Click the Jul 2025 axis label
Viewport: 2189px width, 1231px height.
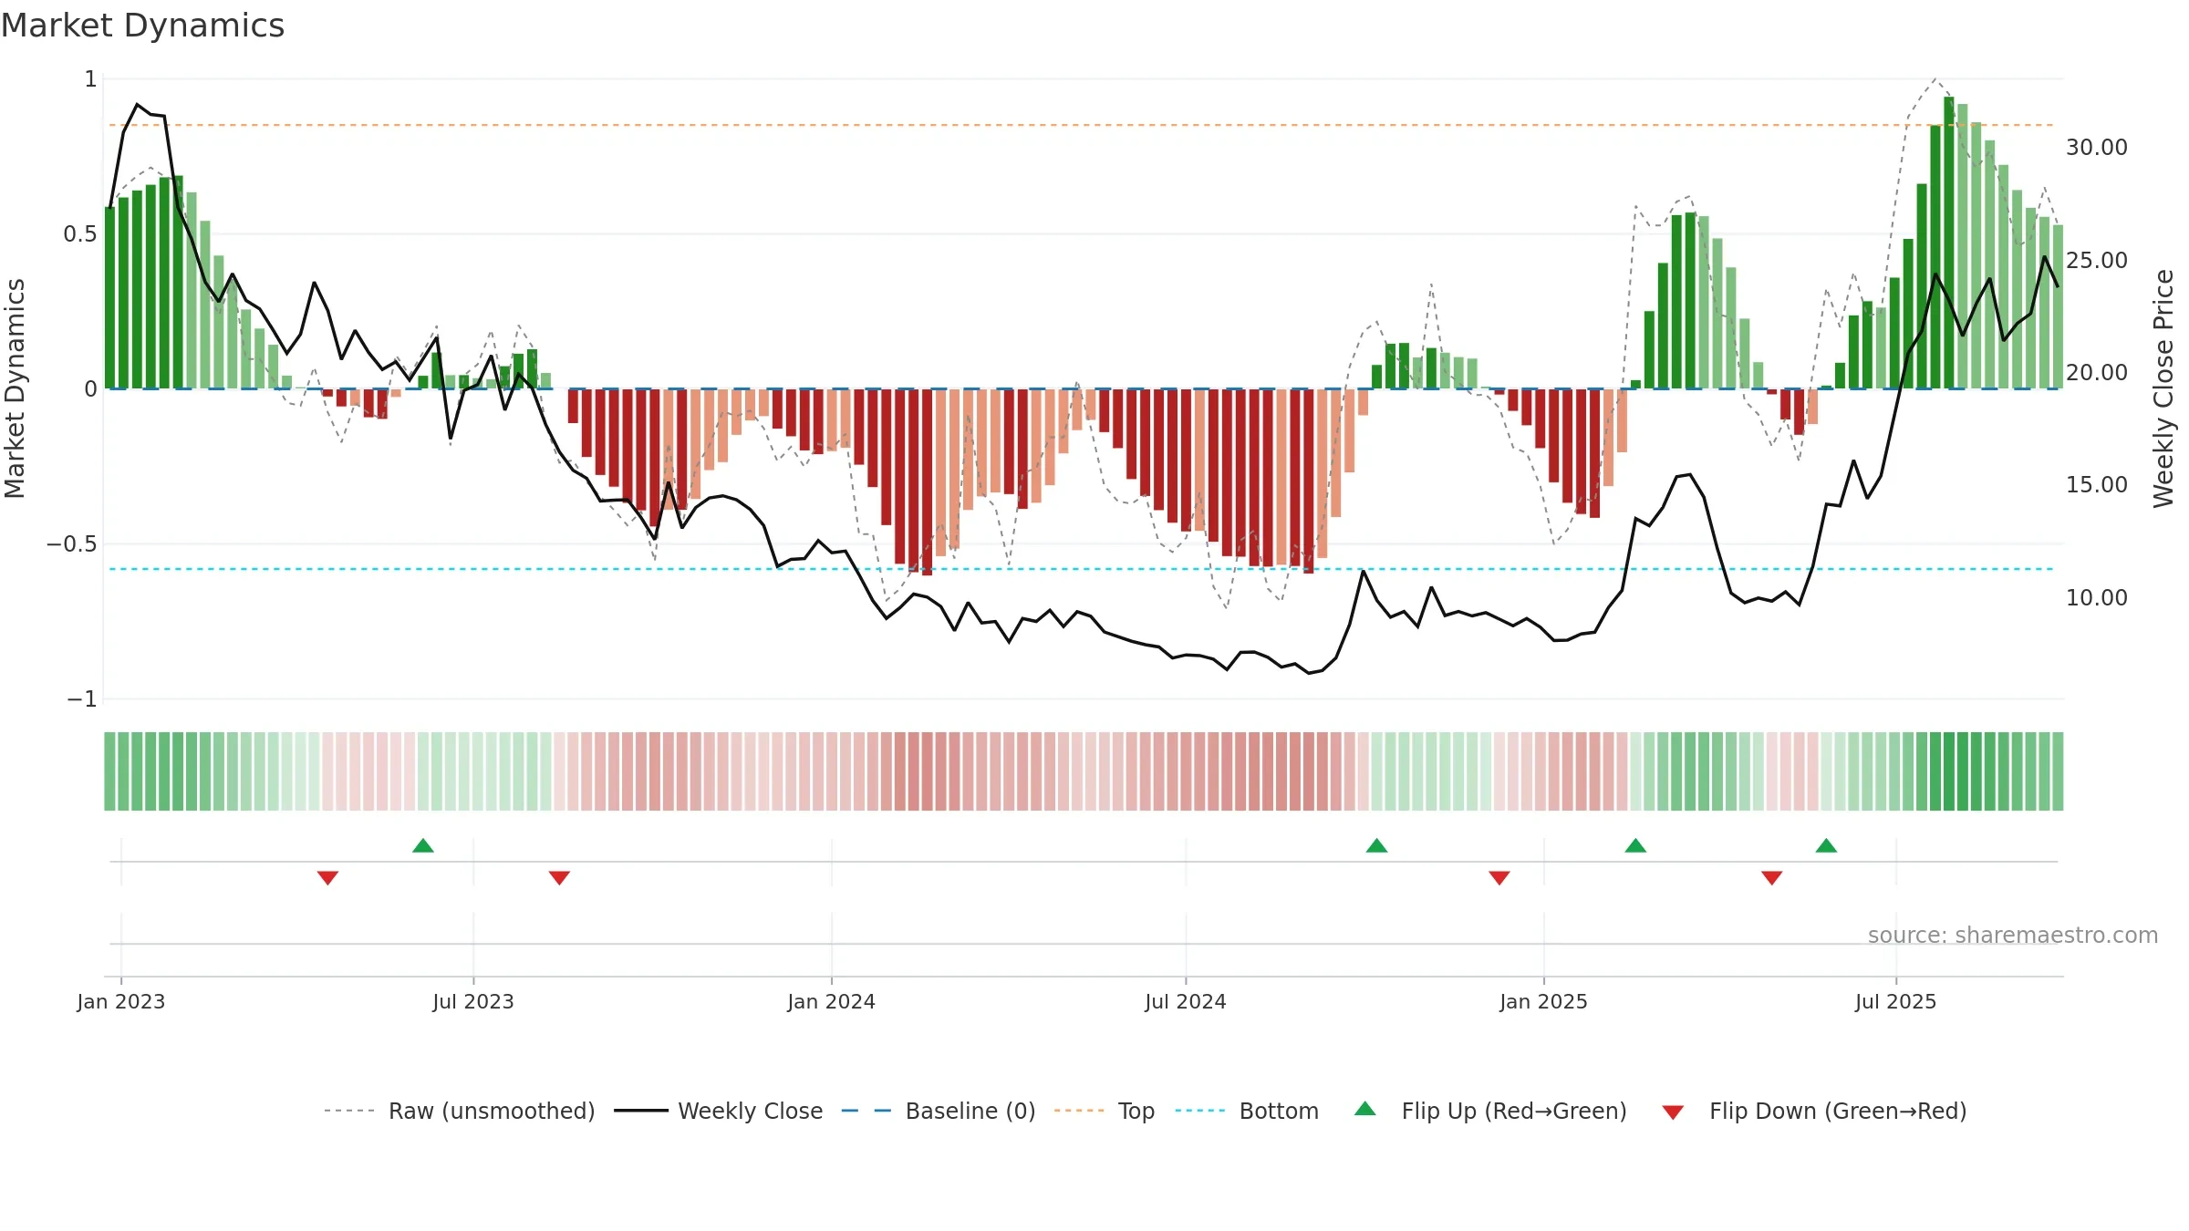point(1896,1001)
